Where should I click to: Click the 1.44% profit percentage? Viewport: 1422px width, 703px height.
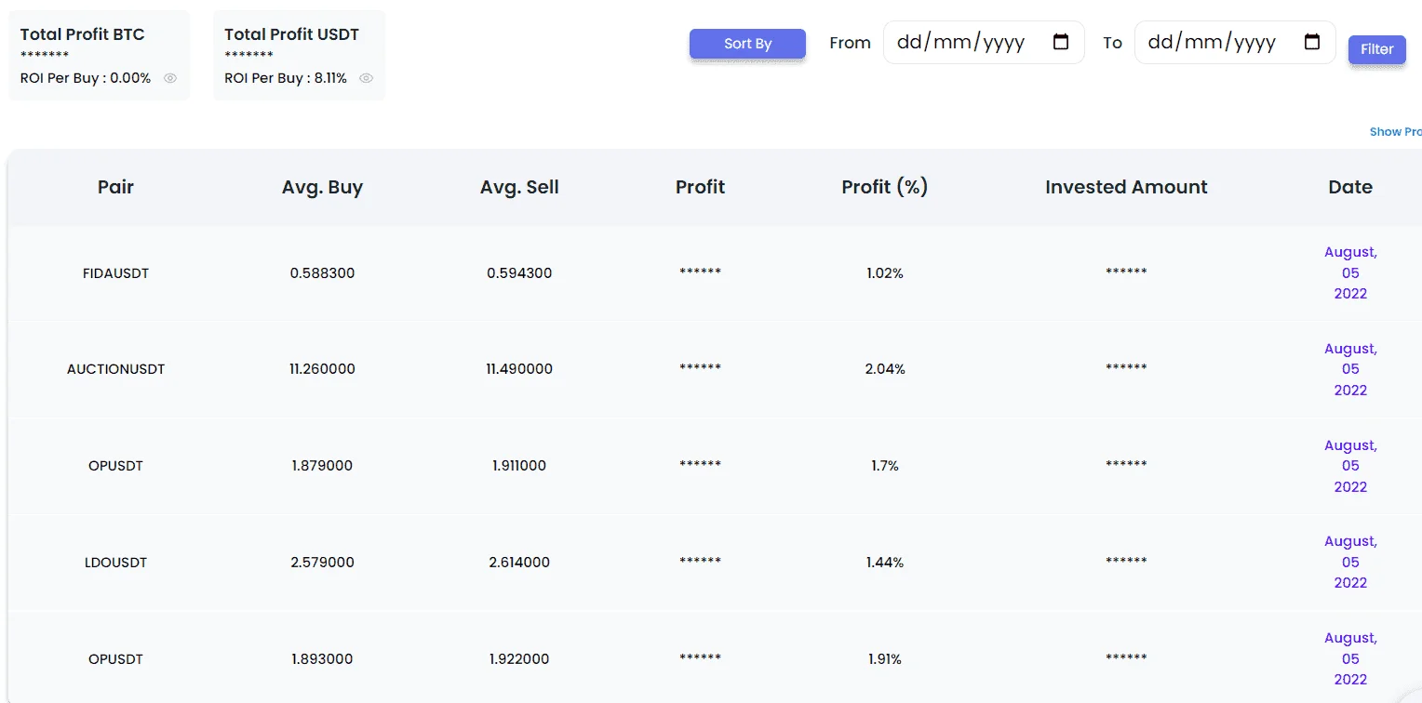(884, 563)
